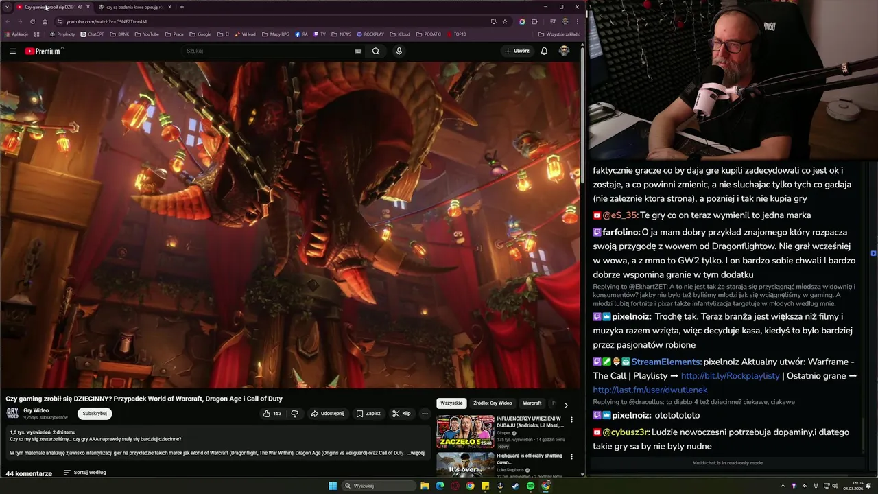Create a clip with the Klip button

(401, 414)
